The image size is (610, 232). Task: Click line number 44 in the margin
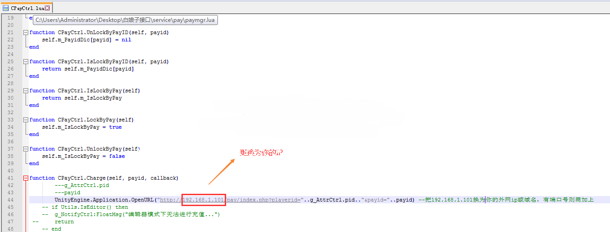(10, 200)
